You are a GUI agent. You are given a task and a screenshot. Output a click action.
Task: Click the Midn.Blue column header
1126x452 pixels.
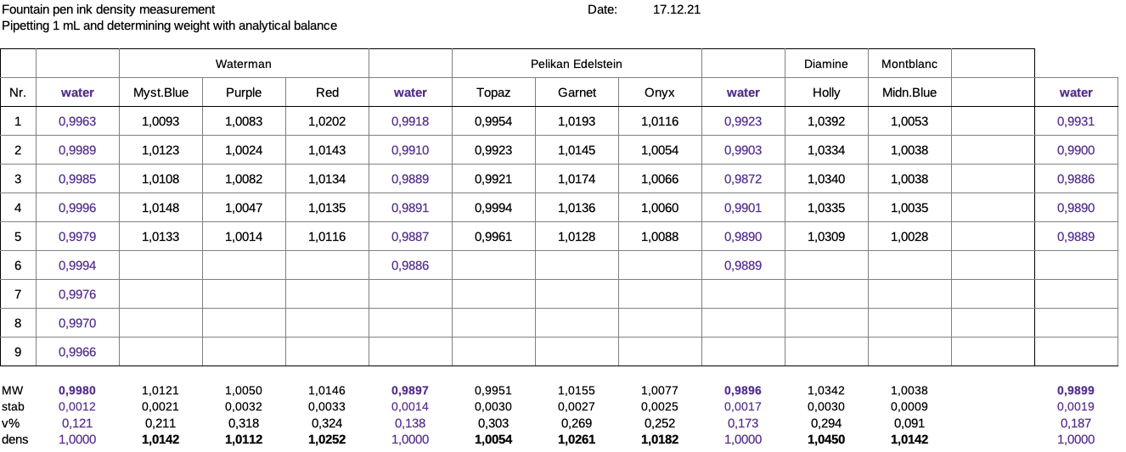pyautogui.click(x=909, y=92)
